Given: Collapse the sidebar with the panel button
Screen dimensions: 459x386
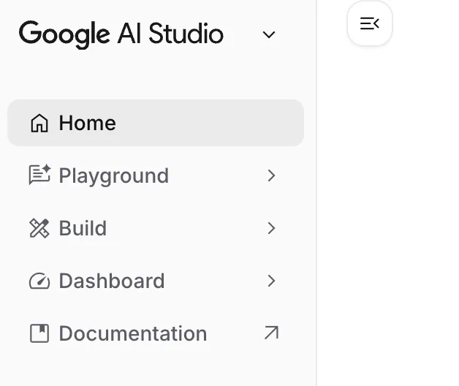Looking at the screenshot, I should 370,24.
